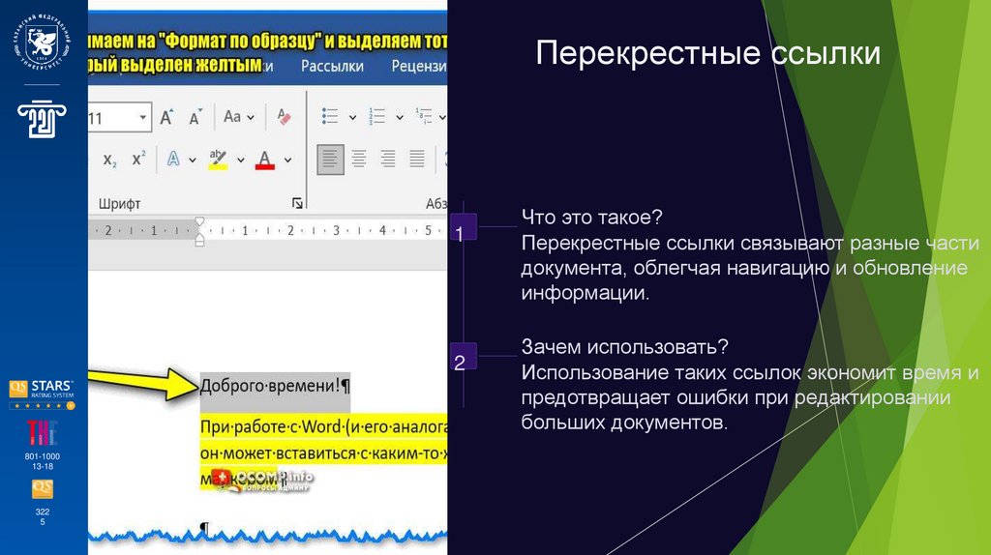Open the Font dialog launcher
Image resolution: width=991 pixels, height=555 pixels.
[x=297, y=203]
